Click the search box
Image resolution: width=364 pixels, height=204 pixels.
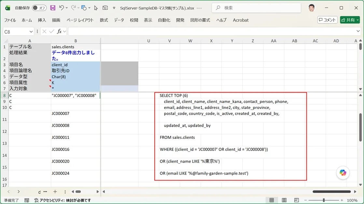pyautogui.click(x=256, y=8)
